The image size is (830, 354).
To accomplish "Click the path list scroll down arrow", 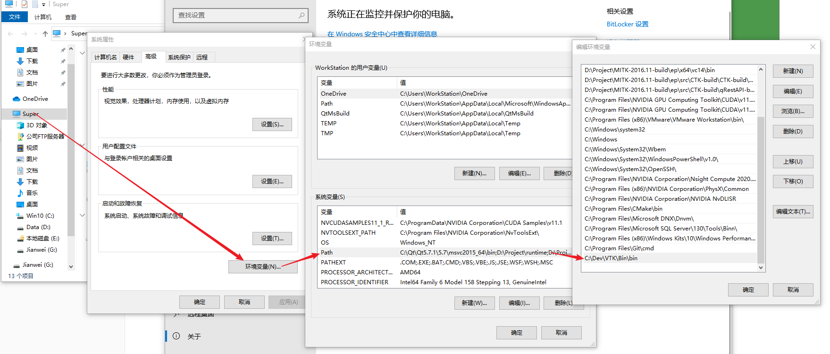I will point(761,267).
